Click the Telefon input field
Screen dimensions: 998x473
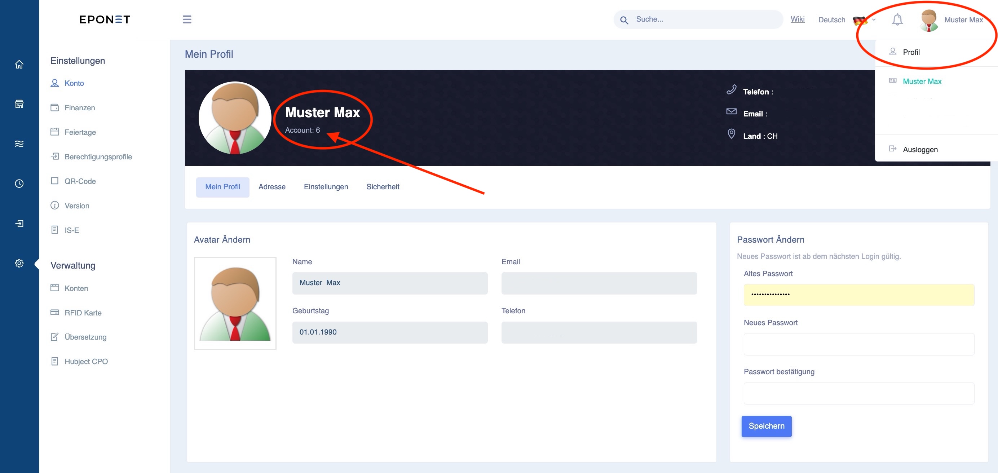pyautogui.click(x=599, y=332)
